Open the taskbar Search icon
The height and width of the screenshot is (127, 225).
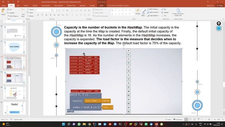pos(69,124)
